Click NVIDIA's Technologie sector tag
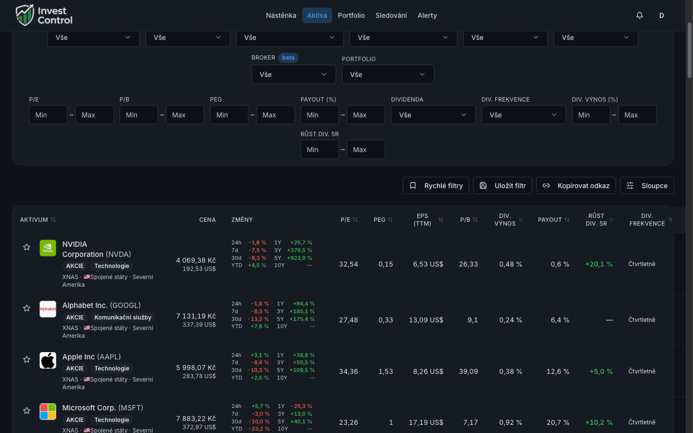Viewport: 693px width, 433px height. pyautogui.click(x=112, y=266)
